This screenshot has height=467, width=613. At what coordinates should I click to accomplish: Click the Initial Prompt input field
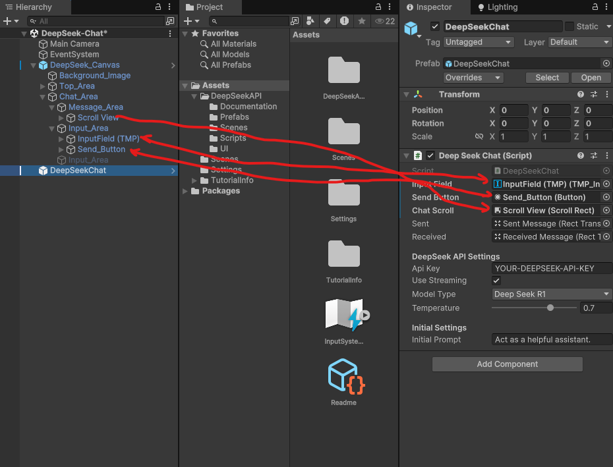pyautogui.click(x=552, y=340)
